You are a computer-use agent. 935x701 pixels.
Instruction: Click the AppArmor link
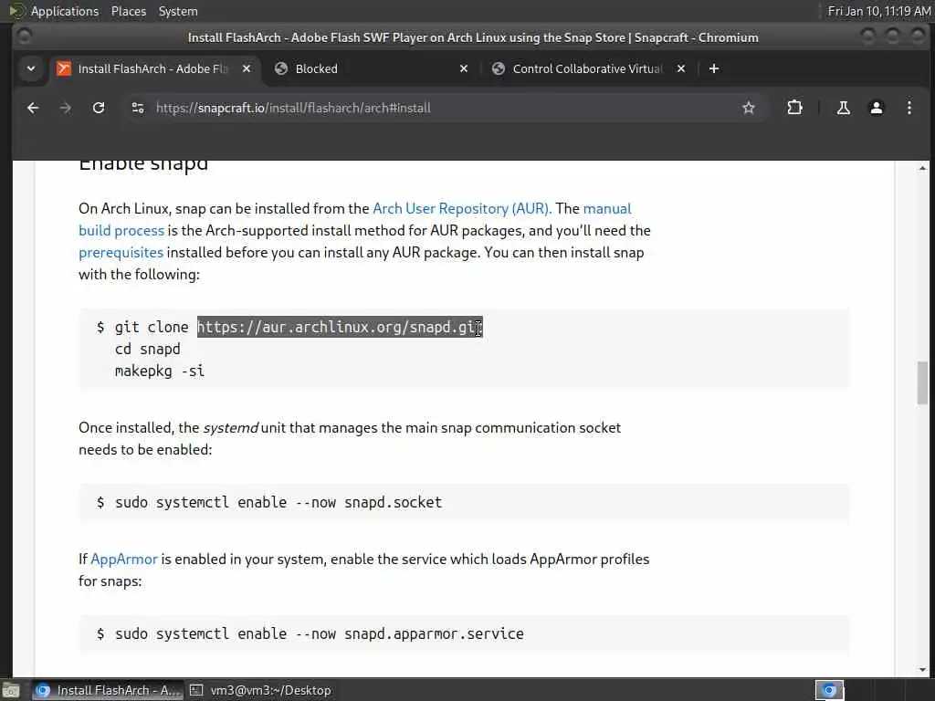(x=124, y=559)
